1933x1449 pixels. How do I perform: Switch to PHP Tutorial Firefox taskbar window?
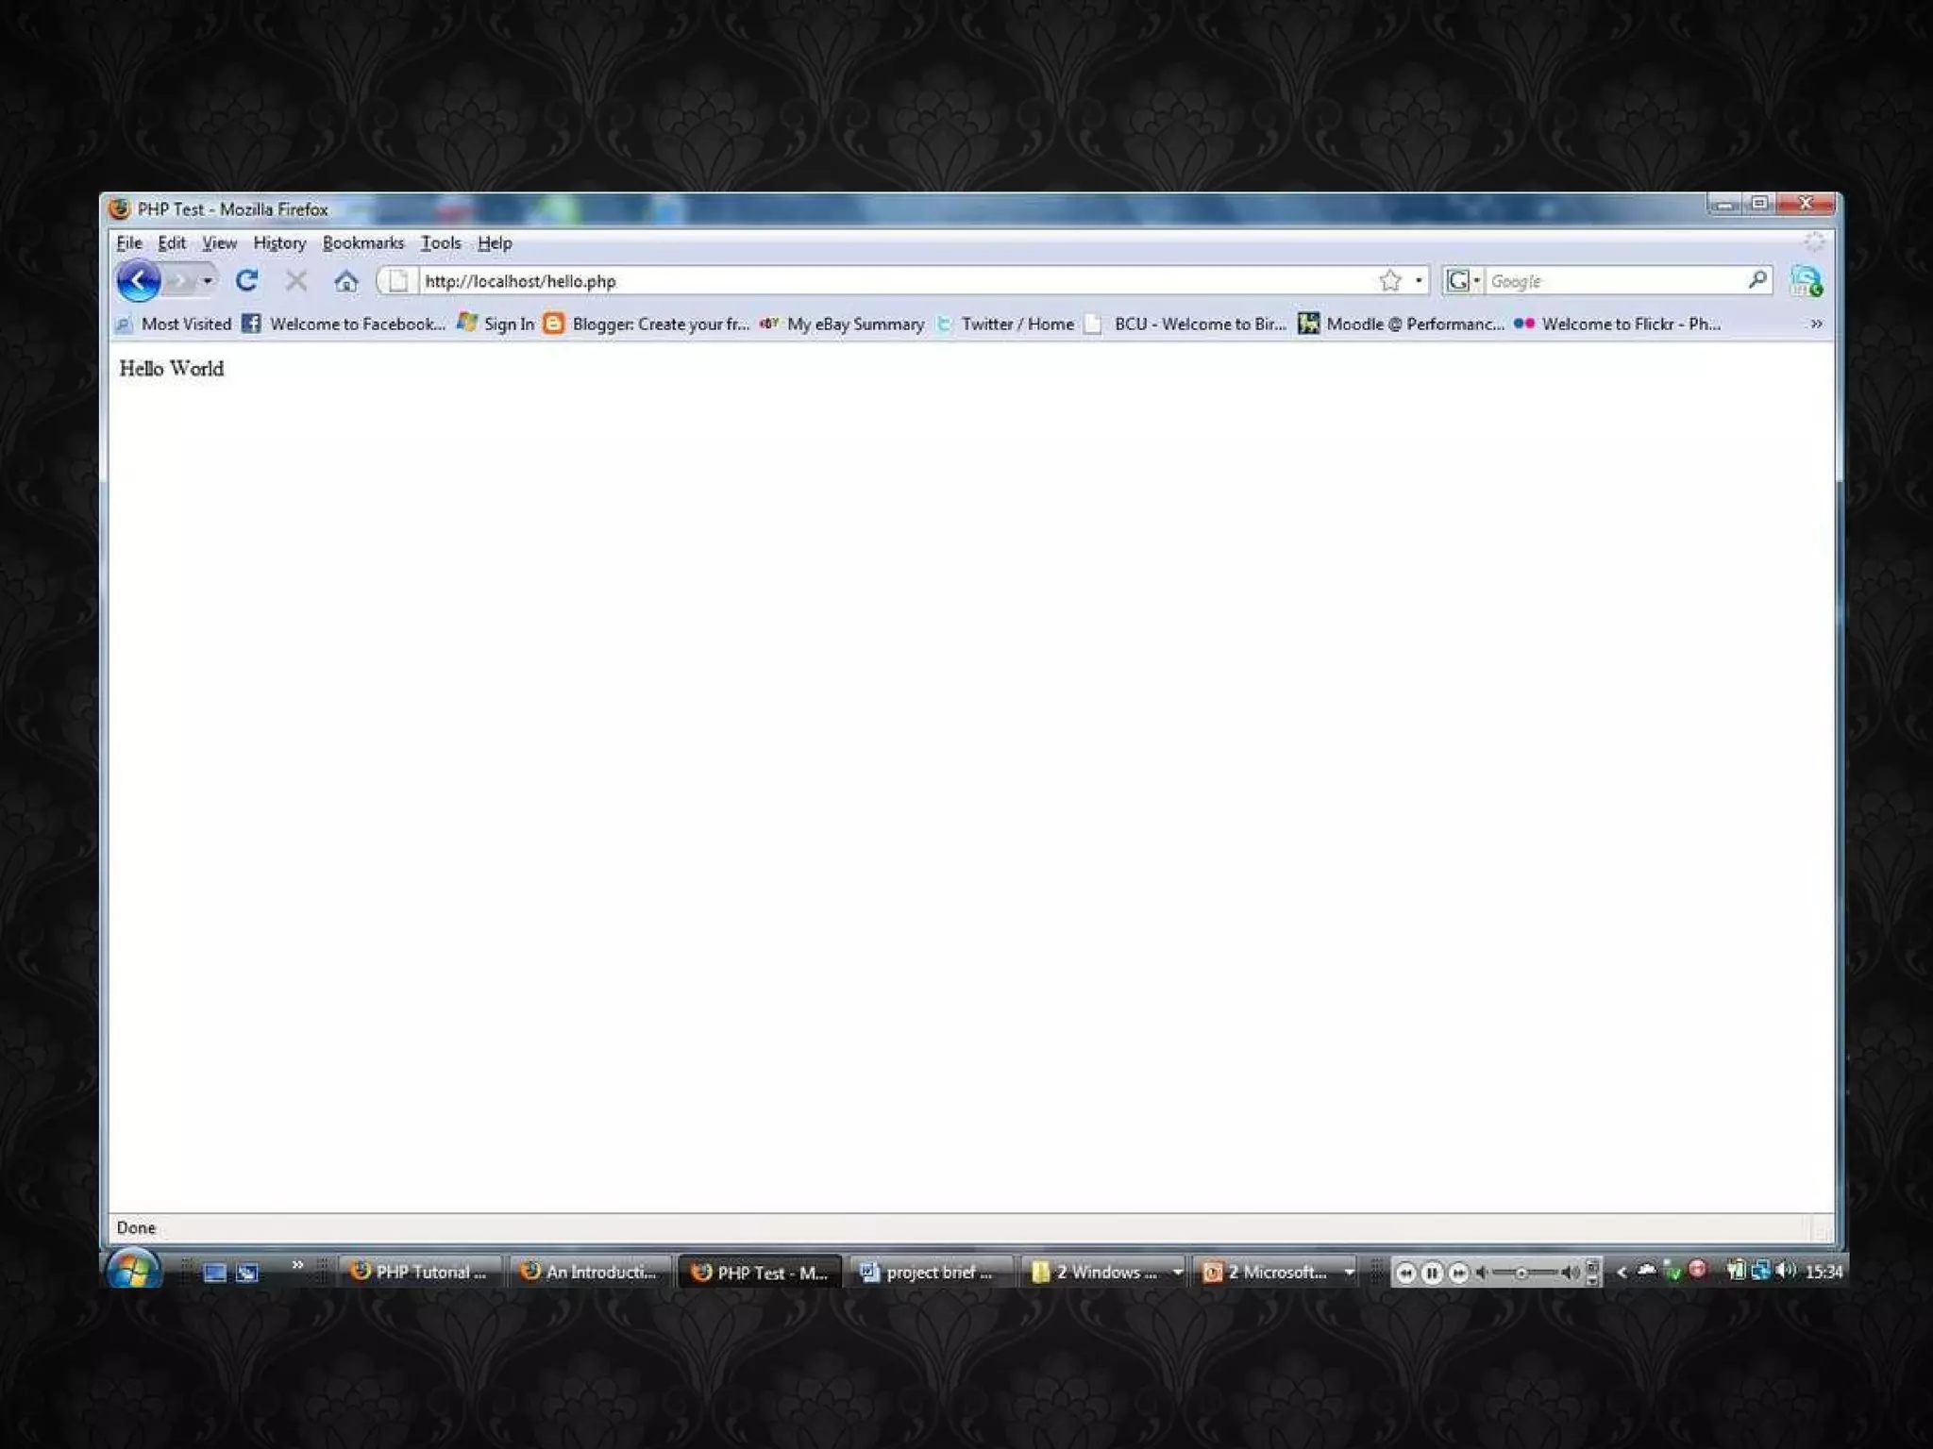point(420,1272)
